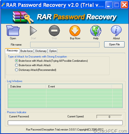Click the Open File button
The image size is (129, 134).
(x=114, y=44)
